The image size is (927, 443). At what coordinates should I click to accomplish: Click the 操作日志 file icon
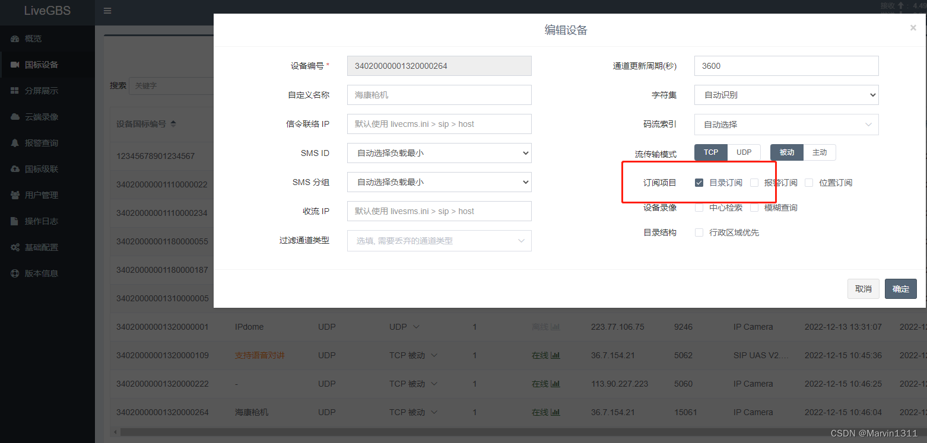(15, 221)
